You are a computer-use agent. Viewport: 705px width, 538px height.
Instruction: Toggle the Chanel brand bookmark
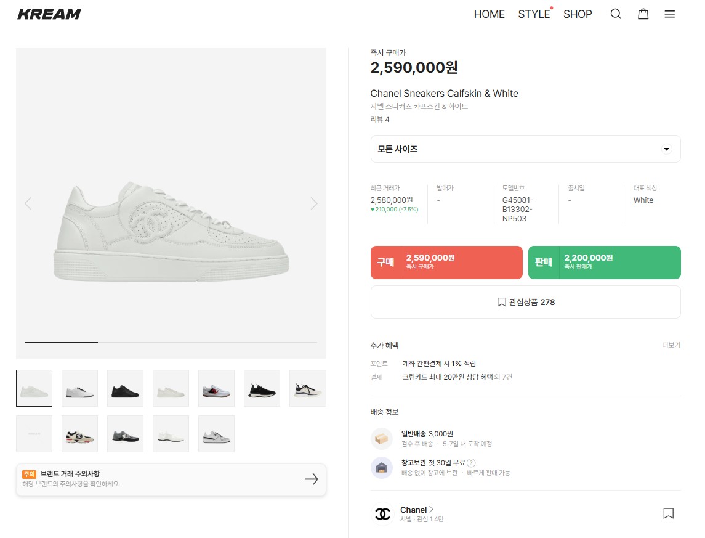pyautogui.click(x=668, y=513)
